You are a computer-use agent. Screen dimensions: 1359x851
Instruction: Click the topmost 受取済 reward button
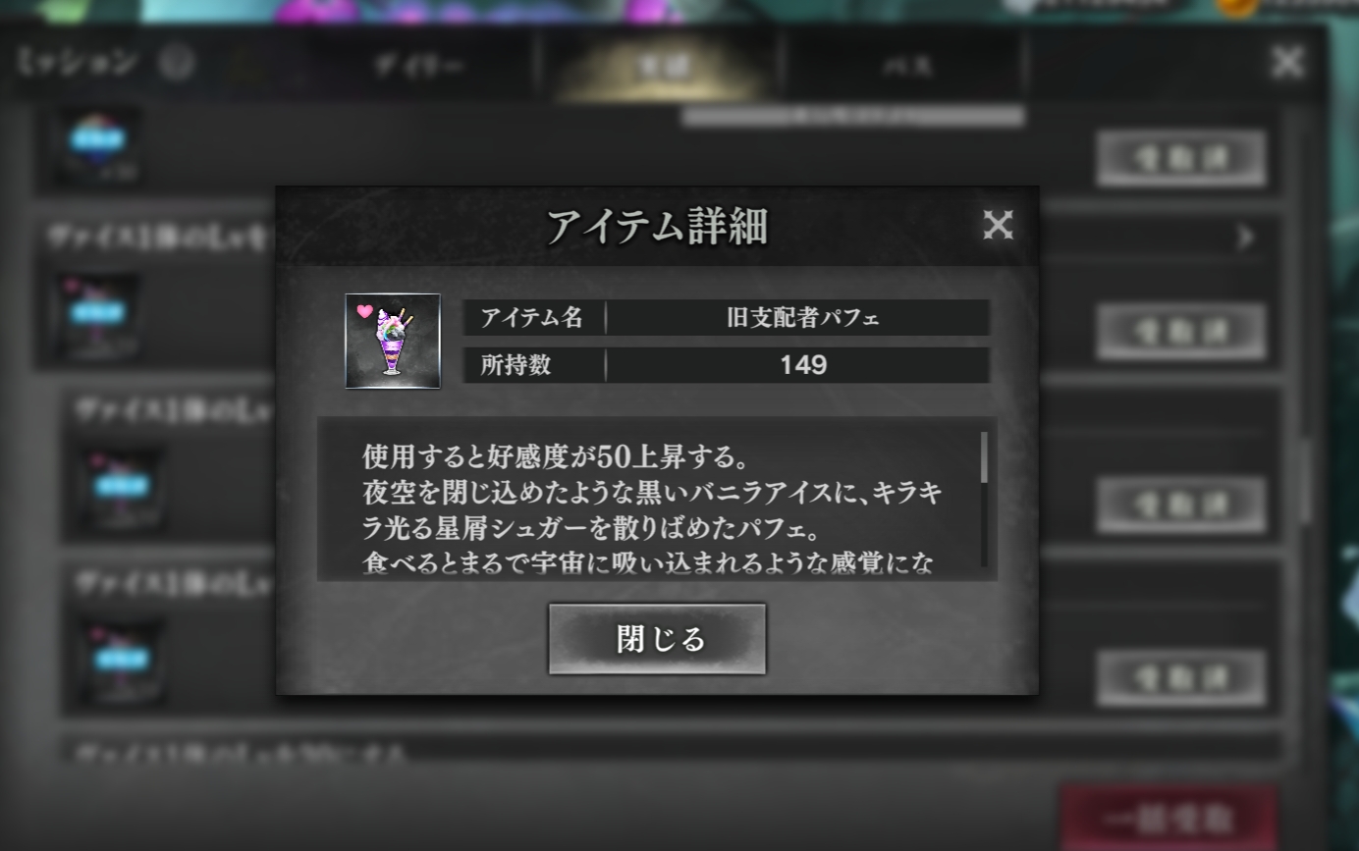pyautogui.click(x=1181, y=158)
